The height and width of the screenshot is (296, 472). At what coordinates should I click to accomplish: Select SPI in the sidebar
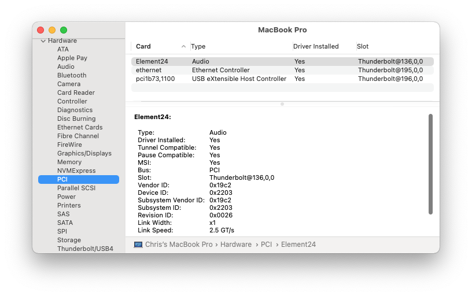[x=62, y=232]
